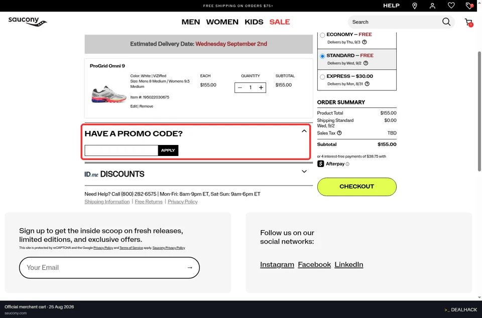The height and width of the screenshot is (318, 482).
Task: Open Privacy Policy link below help line
Action: pyautogui.click(x=183, y=202)
